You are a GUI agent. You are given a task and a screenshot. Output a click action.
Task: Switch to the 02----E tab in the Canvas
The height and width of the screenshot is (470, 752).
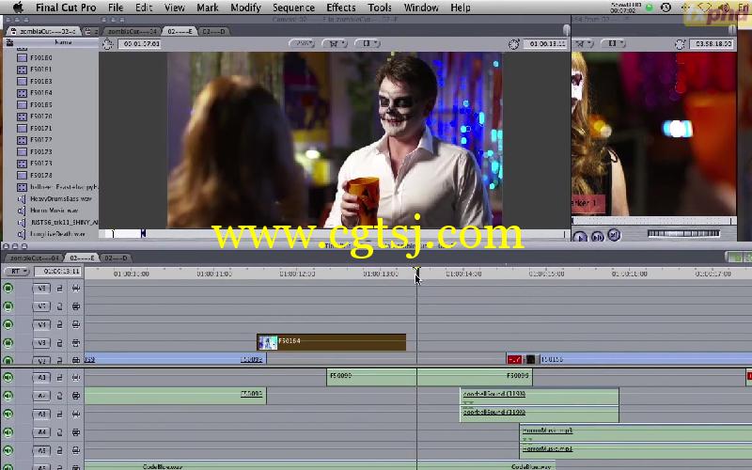(180, 31)
